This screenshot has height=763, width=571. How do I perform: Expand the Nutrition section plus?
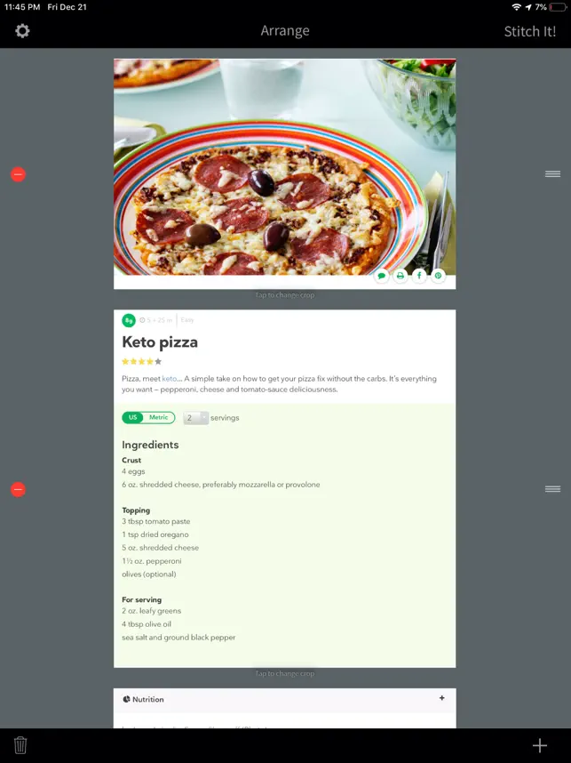point(441,698)
